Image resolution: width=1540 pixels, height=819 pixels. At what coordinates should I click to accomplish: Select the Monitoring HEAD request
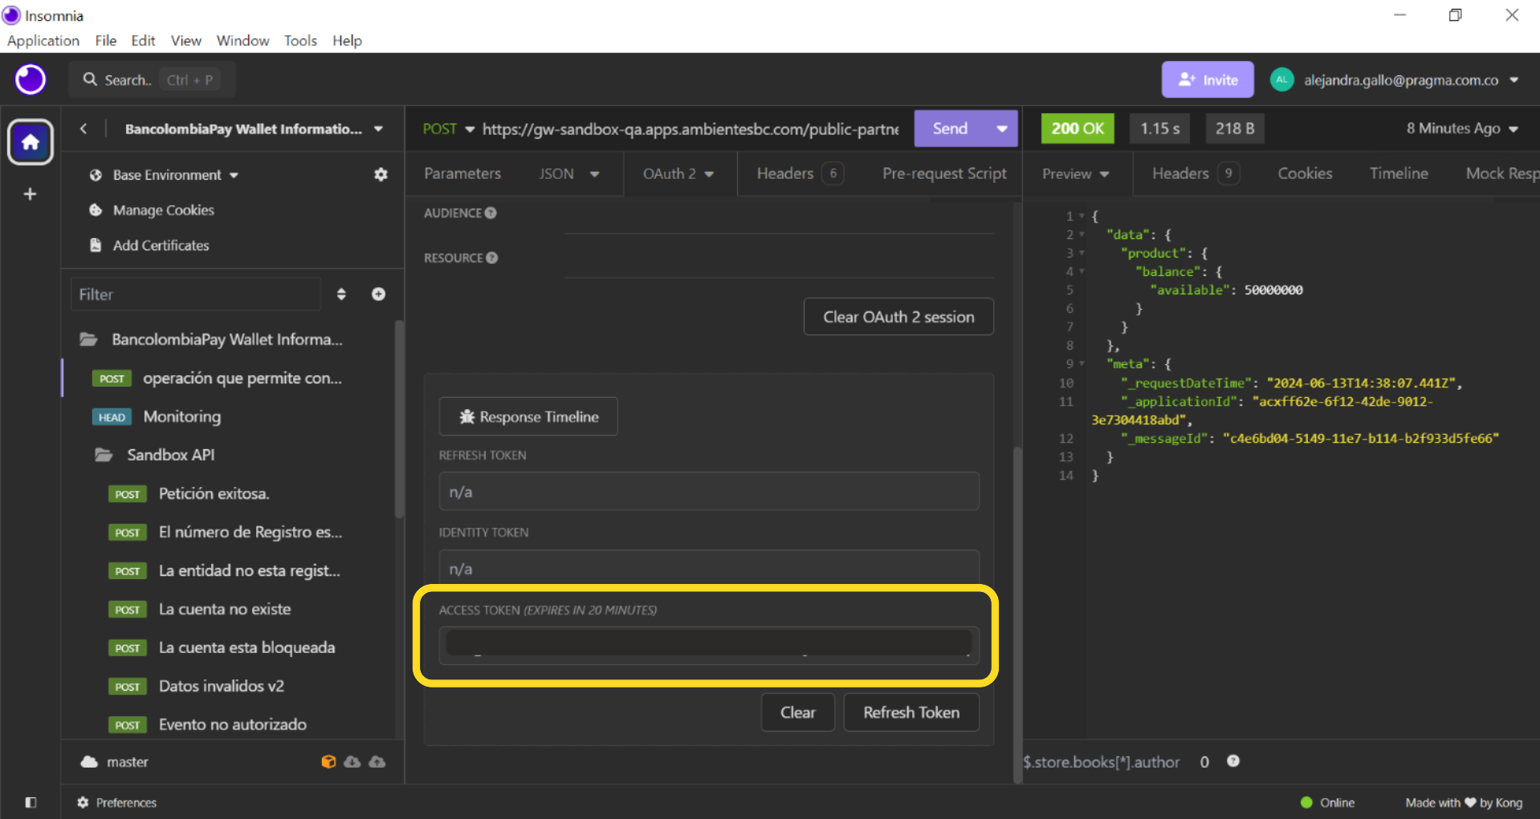point(182,416)
